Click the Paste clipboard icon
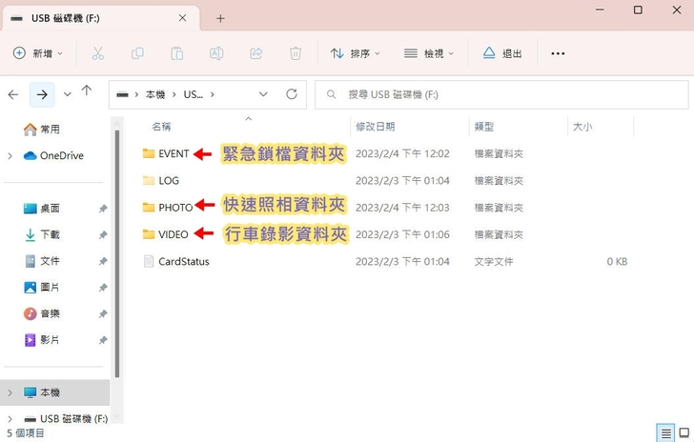Image resolution: width=694 pixels, height=442 pixels. tap(176, 53)
